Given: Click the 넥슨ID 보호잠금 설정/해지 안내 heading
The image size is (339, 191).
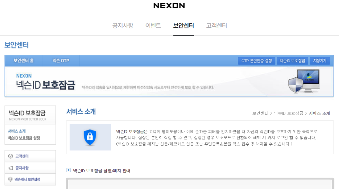Looking at the screenshot, I should point(101,171).
